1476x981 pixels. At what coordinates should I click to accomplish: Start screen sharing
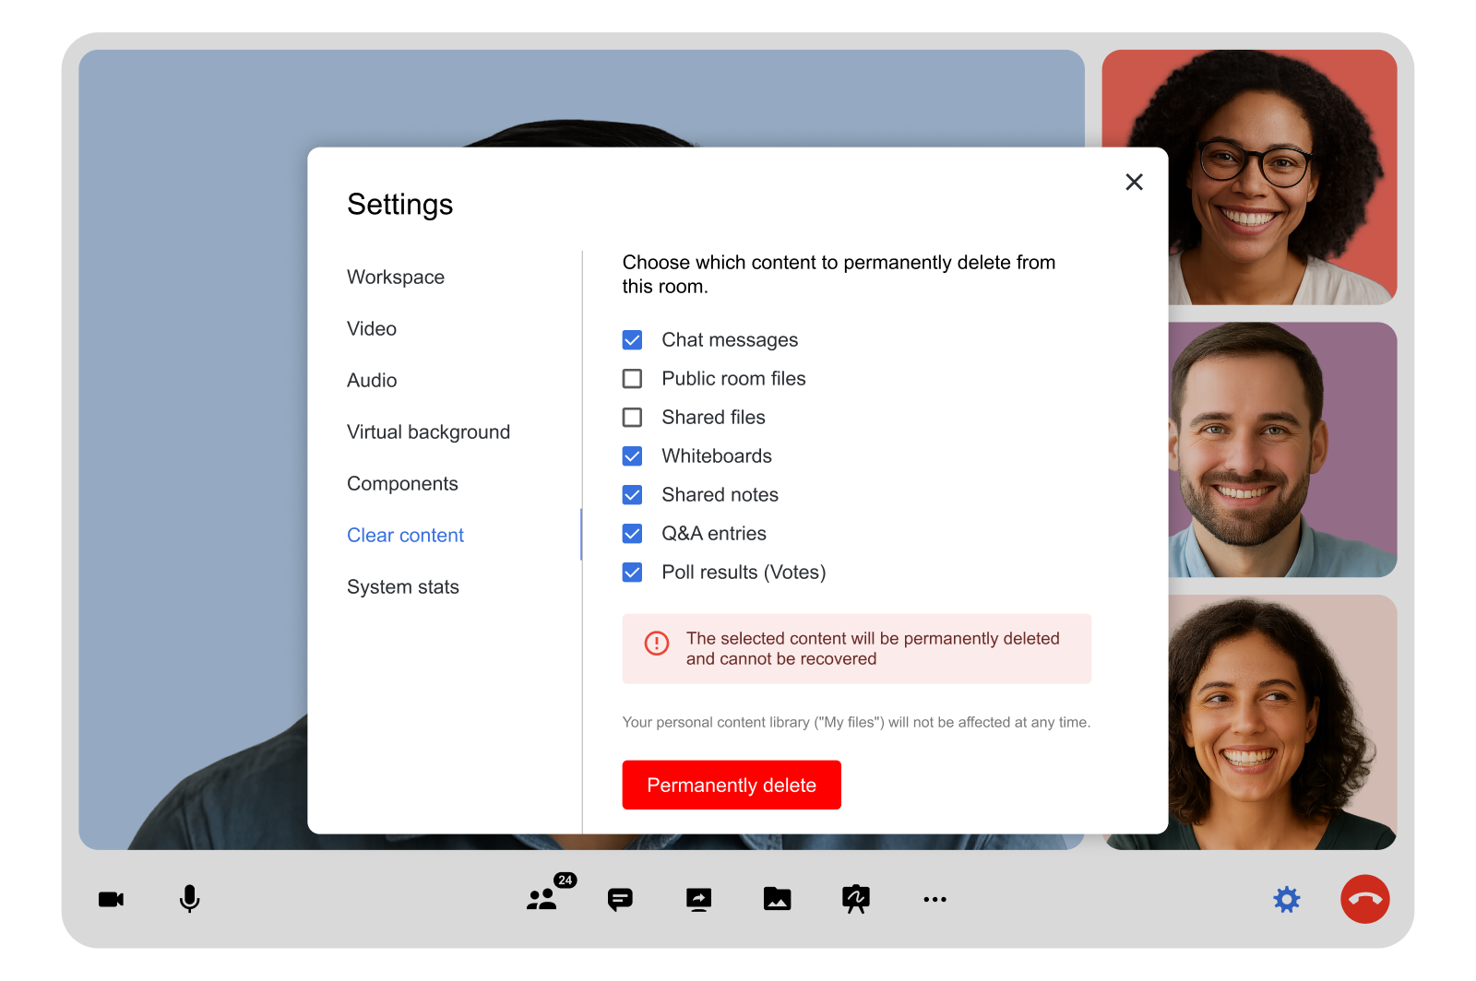[699, 899]
